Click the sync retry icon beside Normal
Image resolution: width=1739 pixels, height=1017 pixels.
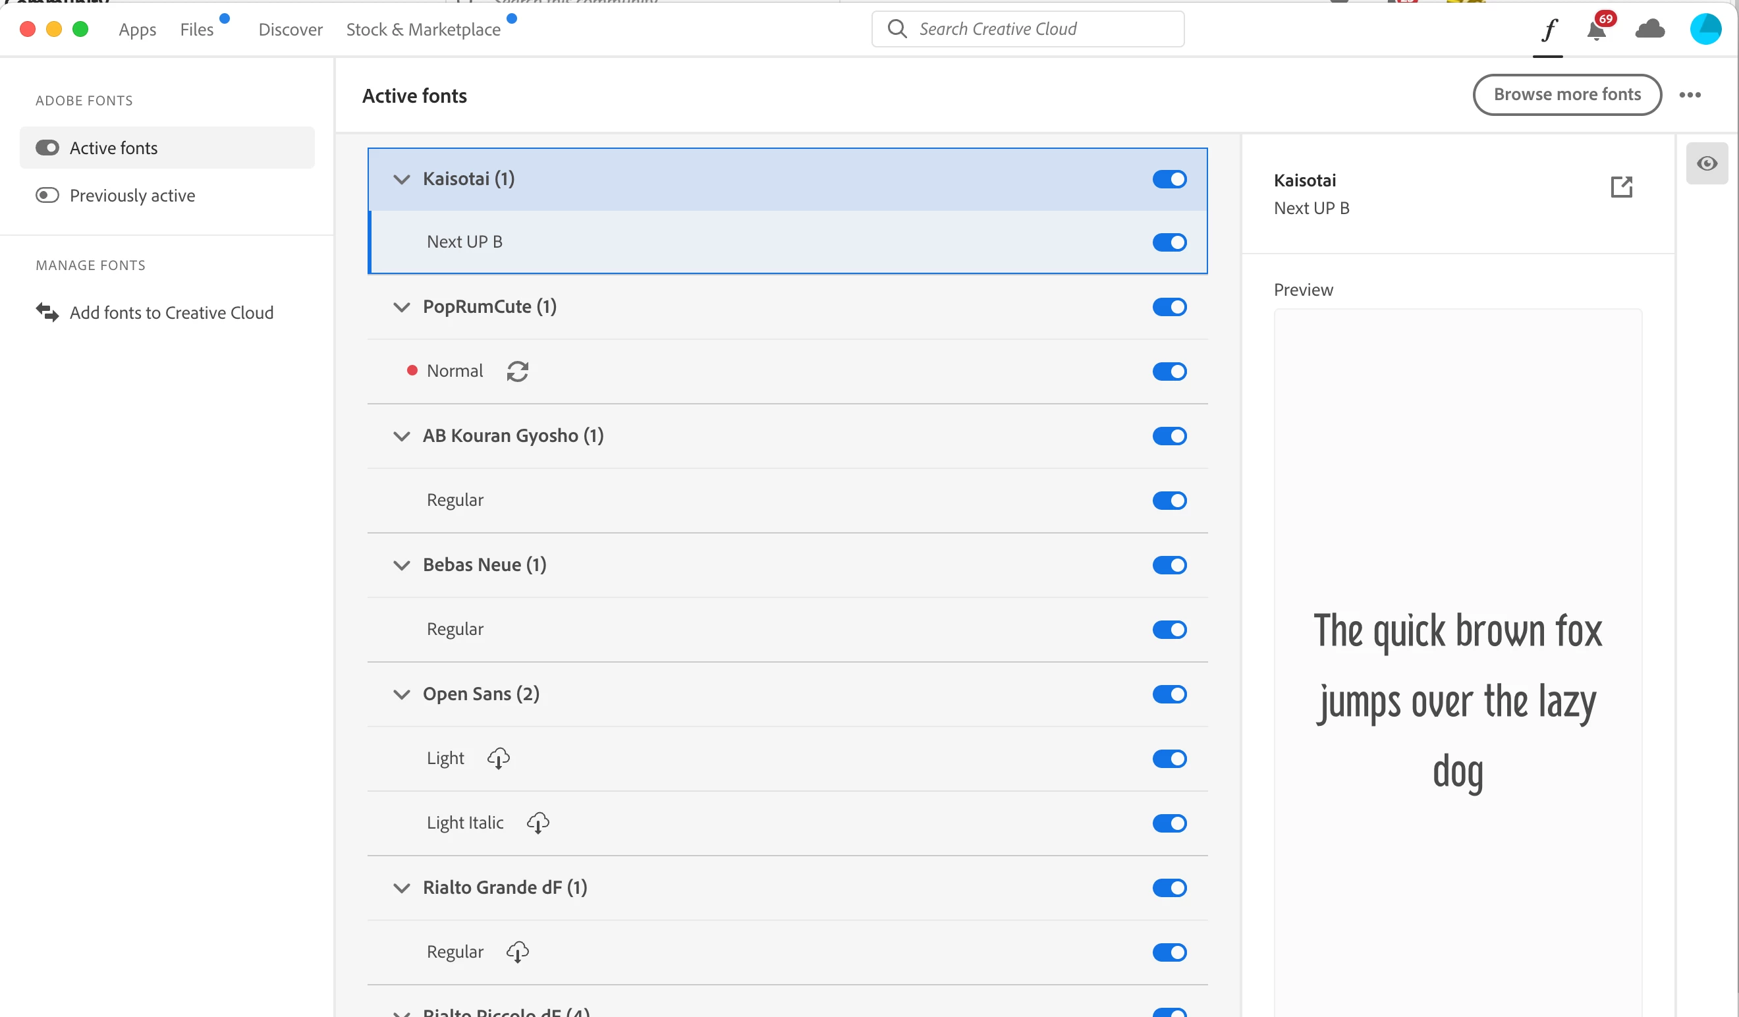(517, 371)
